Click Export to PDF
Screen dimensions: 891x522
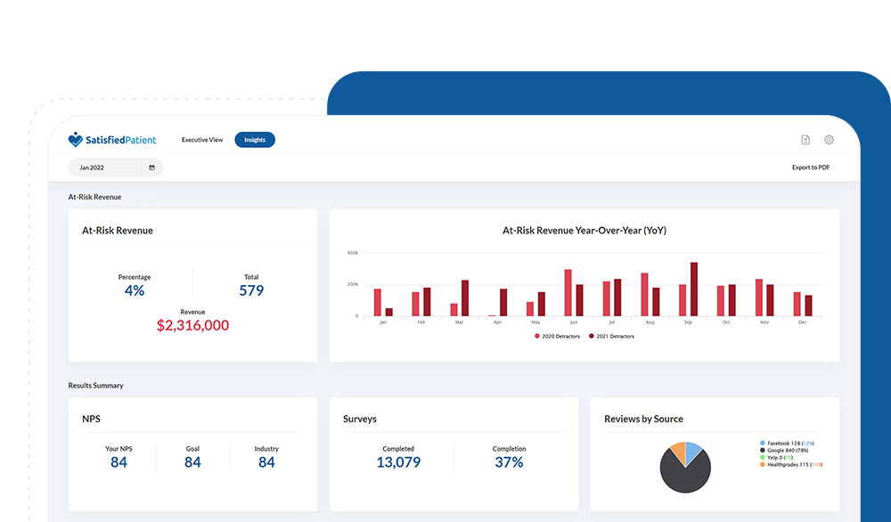811,167
